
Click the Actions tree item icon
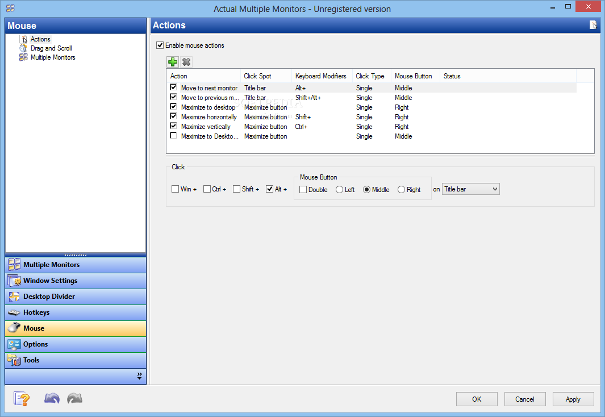[24, 39]
